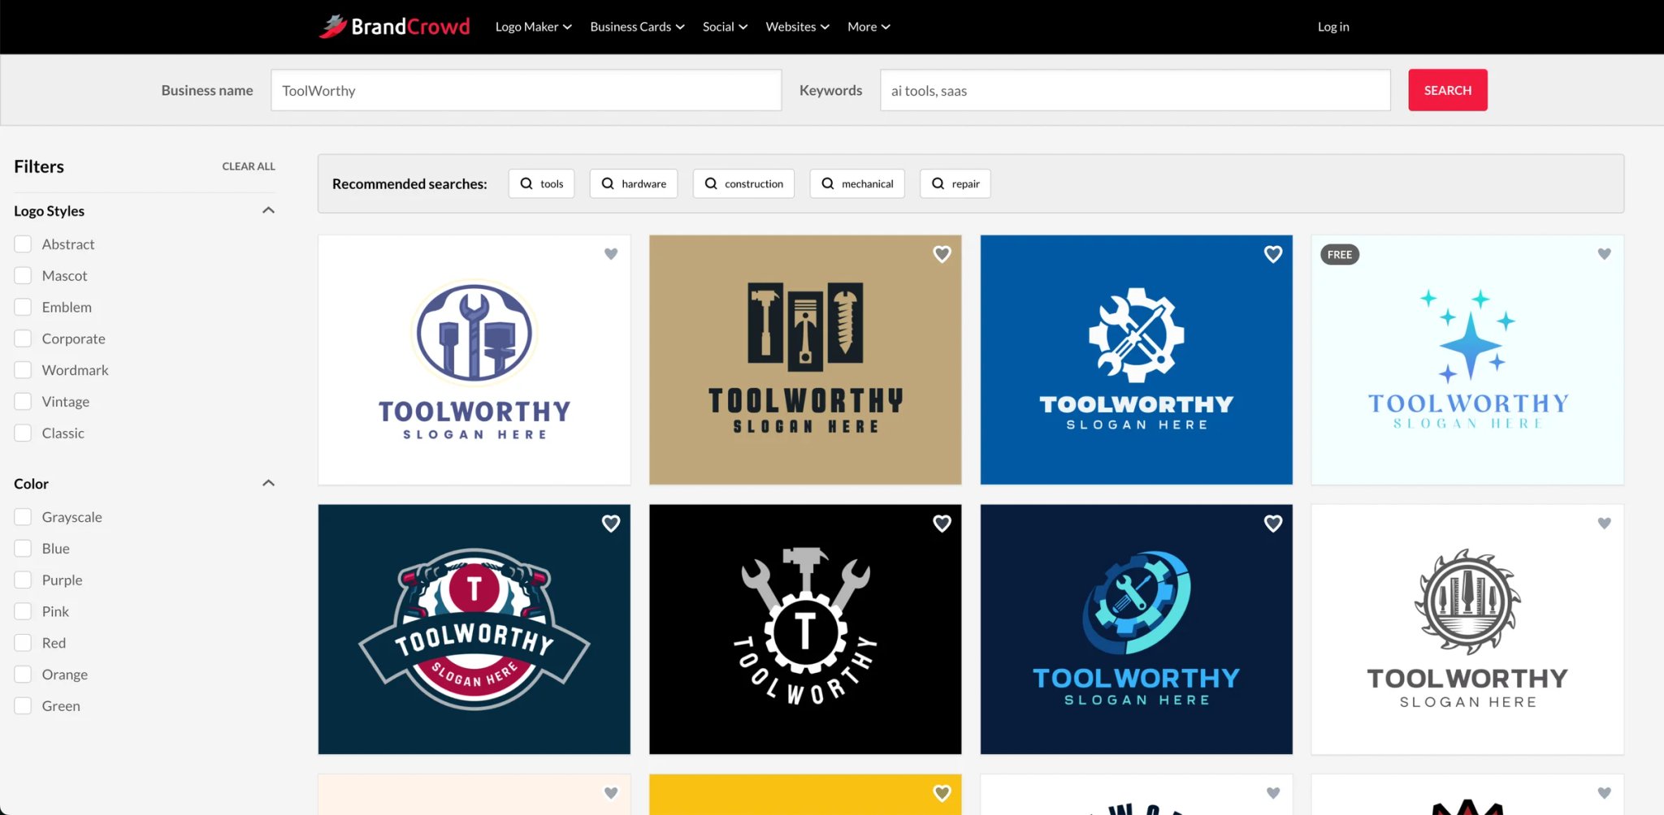The height and width of the screenshot is (815, 1664).
Task: Enable the Wordmark filter
Action: (23, 369)
